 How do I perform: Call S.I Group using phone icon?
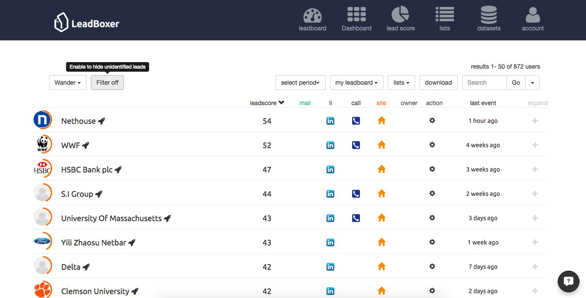pos(356,194)
